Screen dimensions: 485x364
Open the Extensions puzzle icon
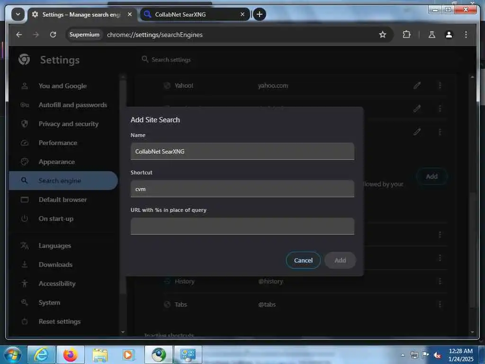click(407, 35)
